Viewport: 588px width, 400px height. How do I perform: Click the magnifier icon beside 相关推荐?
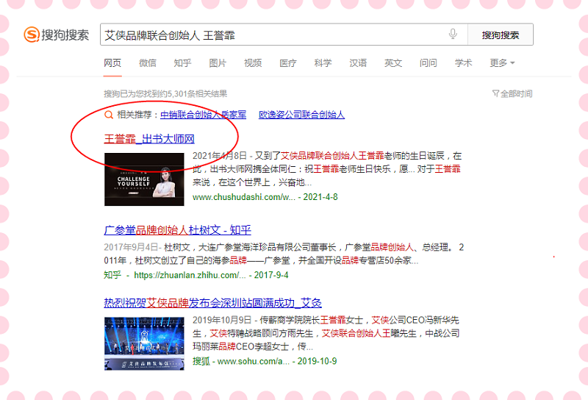[x=110, y=115]
